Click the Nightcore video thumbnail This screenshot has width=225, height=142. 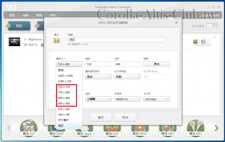tap(14, 42)
